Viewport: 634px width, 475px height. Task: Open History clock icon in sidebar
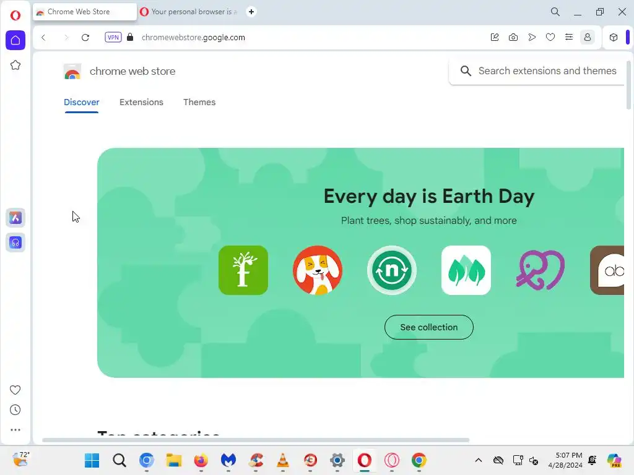pos(15,410)
